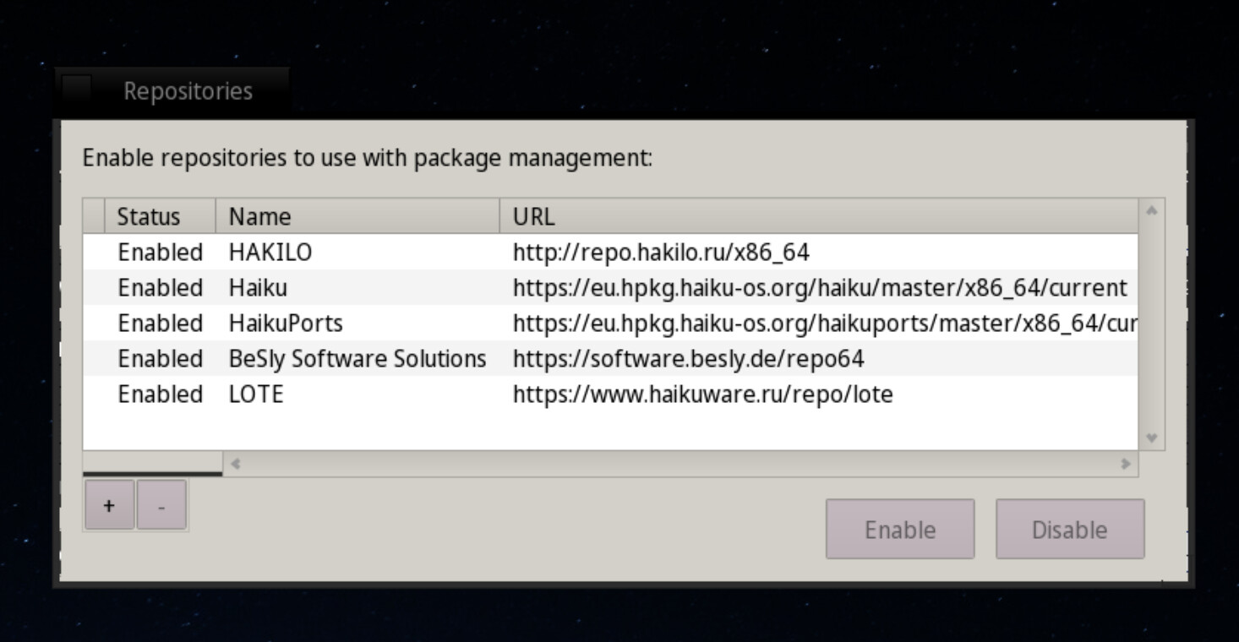Remove repository with the minus button
This screenshot has height=642, width=1239.
[161, 505]
